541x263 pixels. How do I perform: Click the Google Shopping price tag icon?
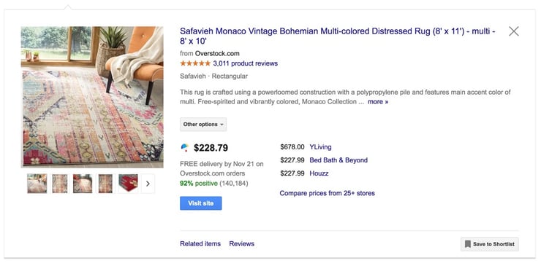pos(184,148)
